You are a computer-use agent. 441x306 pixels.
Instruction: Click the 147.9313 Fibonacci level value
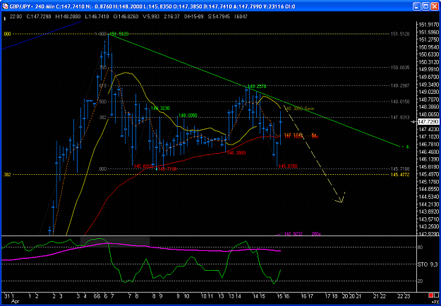pyautogui.click(x=400, y=118)
